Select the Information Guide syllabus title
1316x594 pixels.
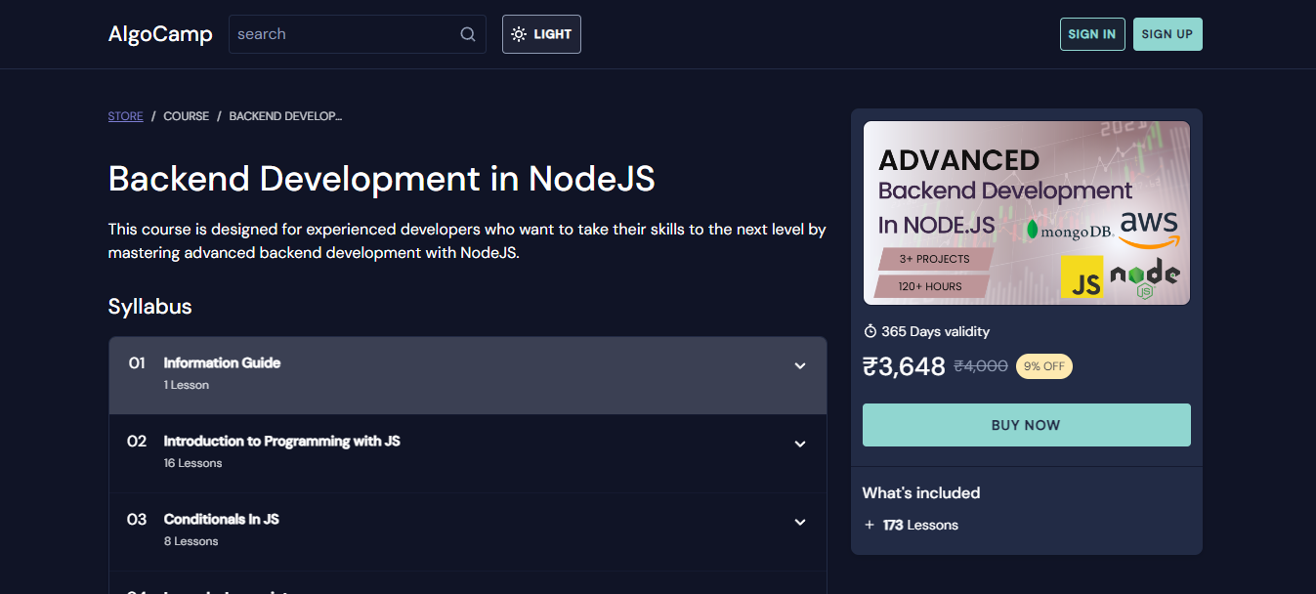pos(222,362)
